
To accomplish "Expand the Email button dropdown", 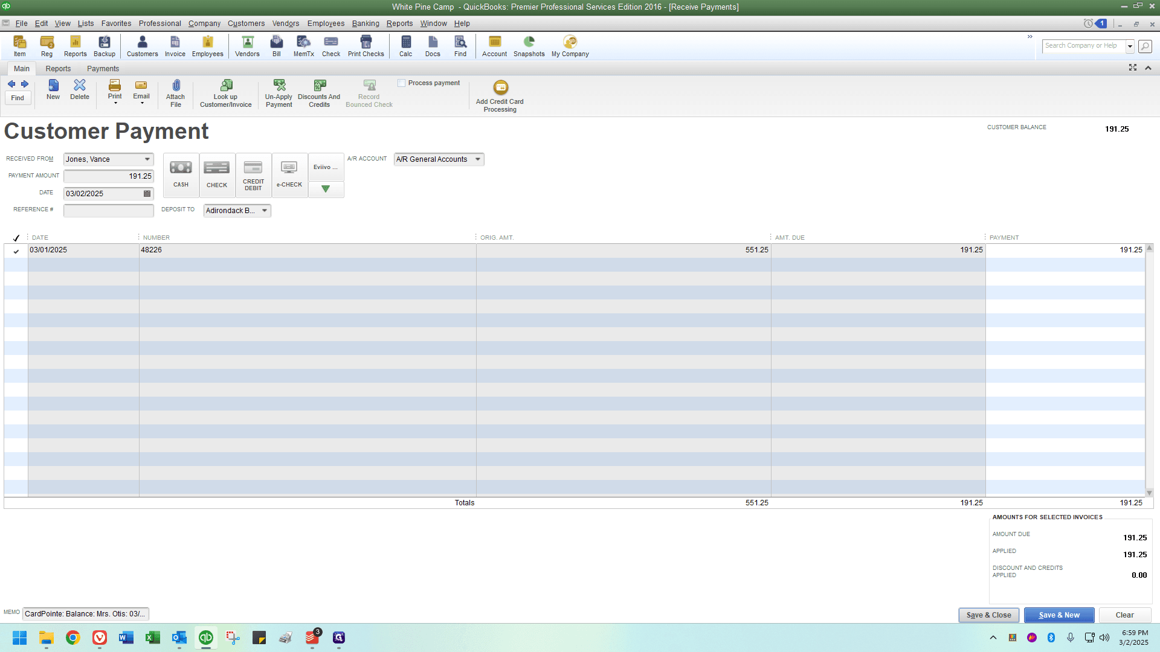I will 142,103.
